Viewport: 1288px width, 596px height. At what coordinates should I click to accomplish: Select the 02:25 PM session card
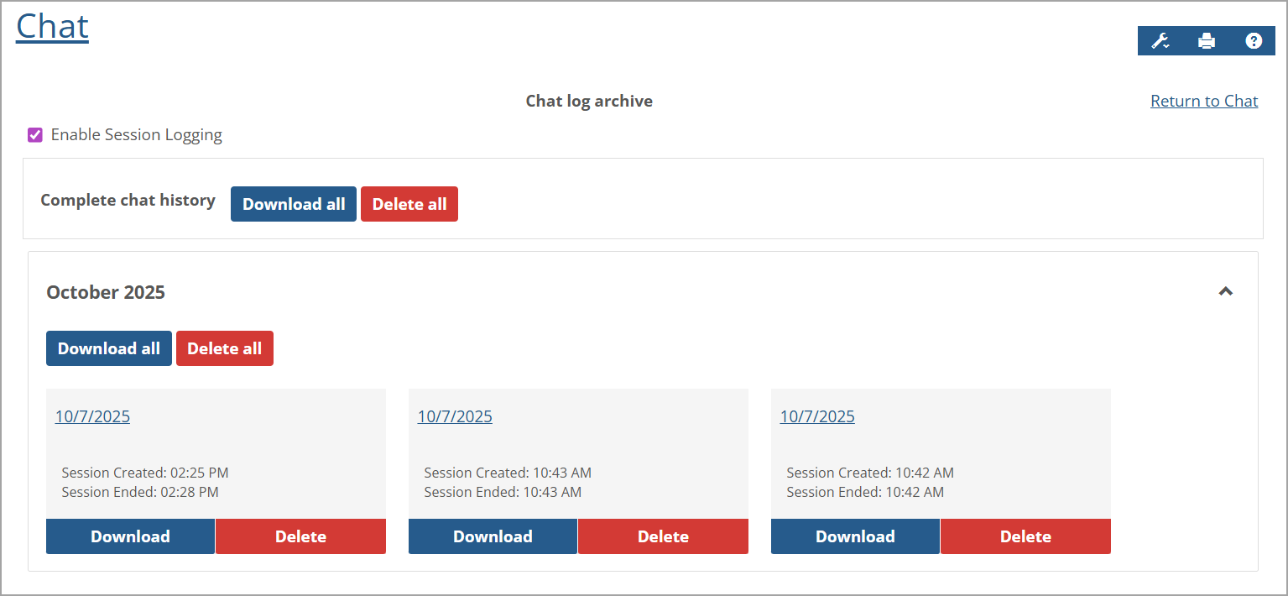tap(216, 457)
